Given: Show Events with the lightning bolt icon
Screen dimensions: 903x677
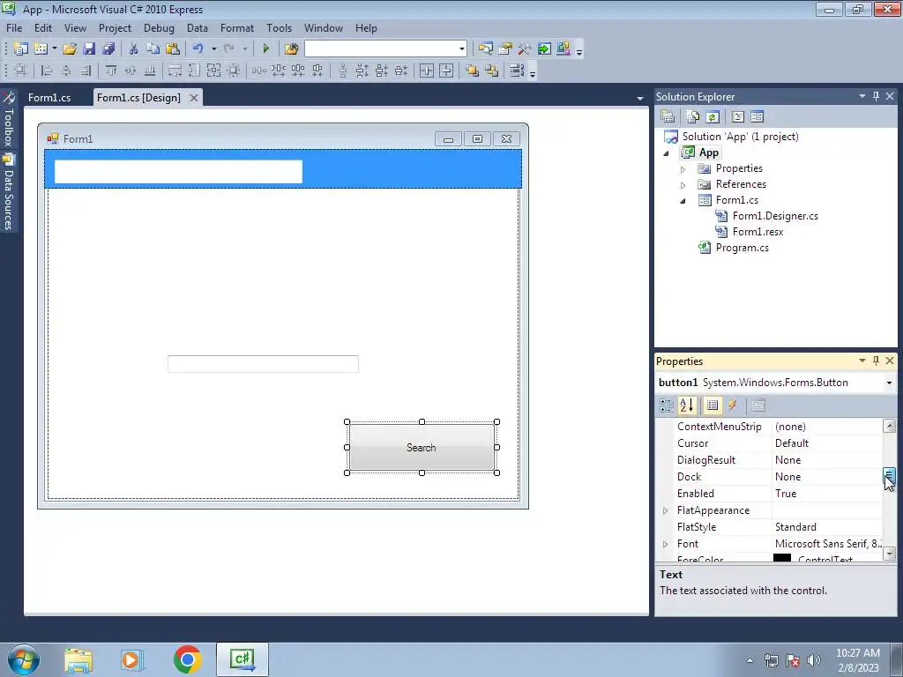Looking at the screenshot, I should coord(733,405).
